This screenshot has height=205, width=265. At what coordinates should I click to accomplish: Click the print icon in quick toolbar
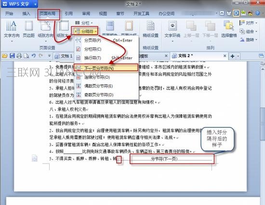(19, 55)
